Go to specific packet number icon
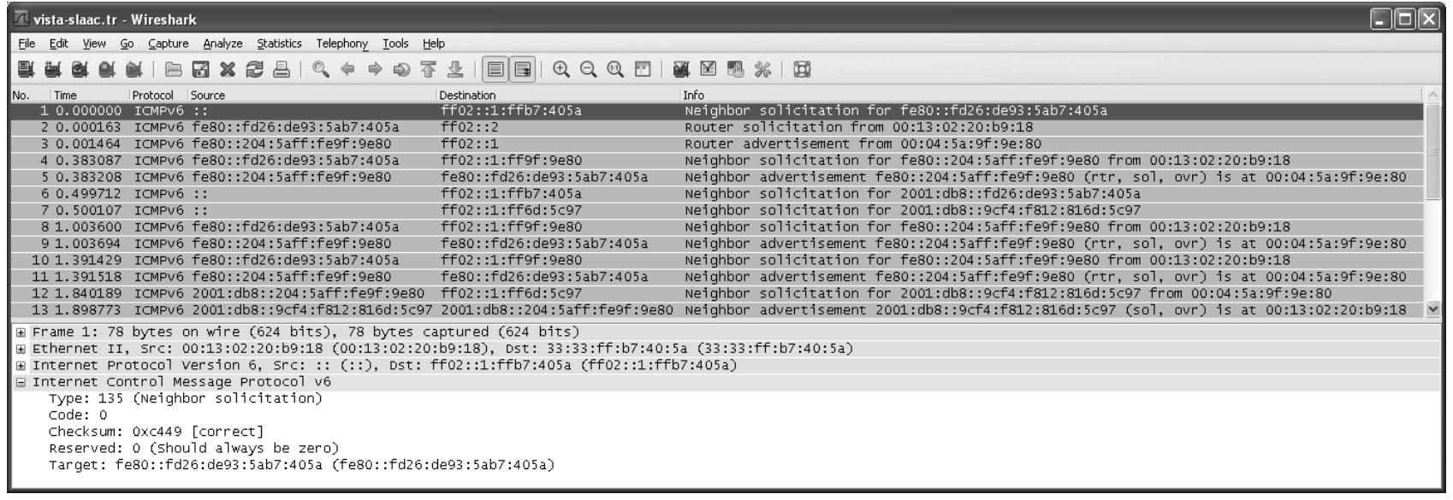This screenshot has width=1453, height=500. click(x=401, y=70)
